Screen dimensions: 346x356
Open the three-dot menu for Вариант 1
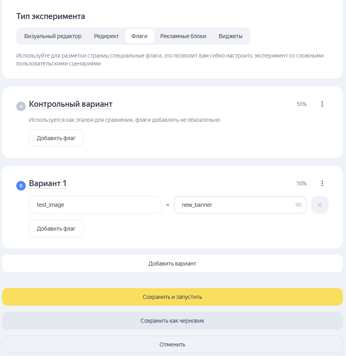tap(322, 183)
